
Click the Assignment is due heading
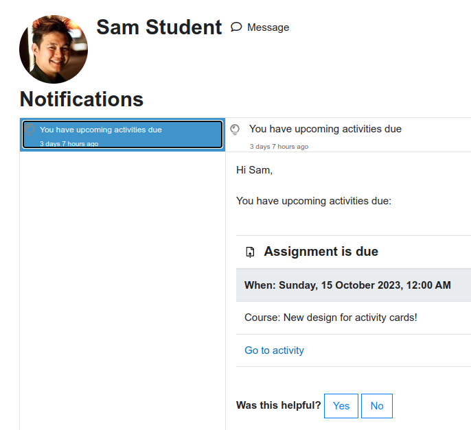tap(321, 252)
